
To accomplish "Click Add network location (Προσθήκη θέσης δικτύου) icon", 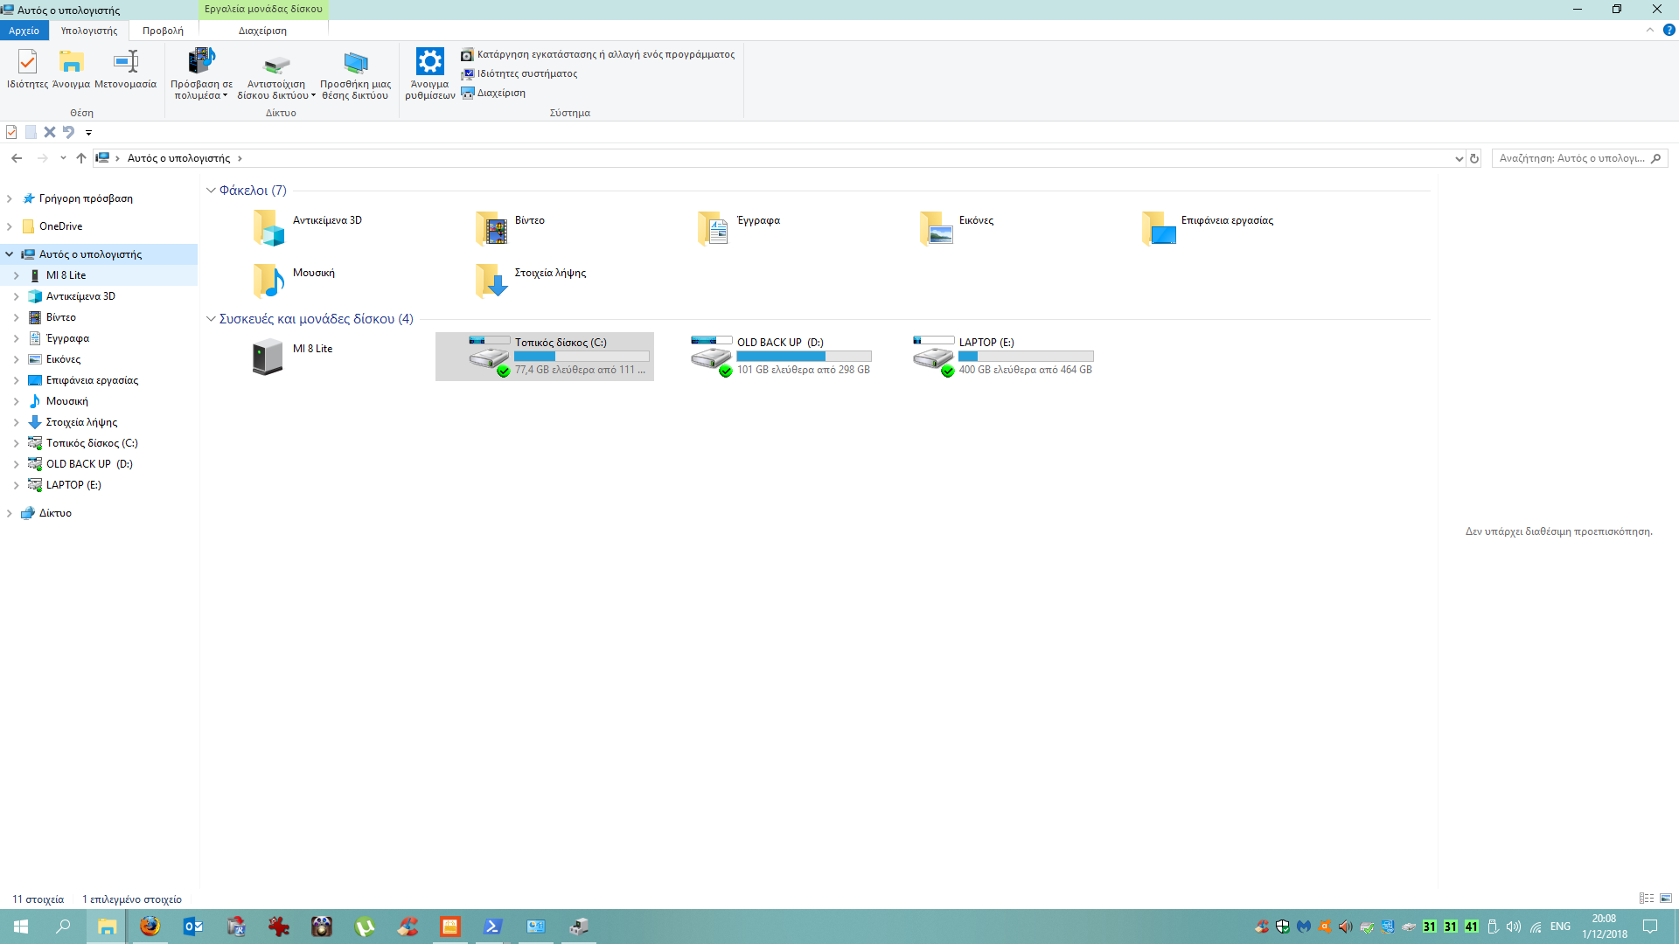I will pyautogui.click(x=355, y=63).
